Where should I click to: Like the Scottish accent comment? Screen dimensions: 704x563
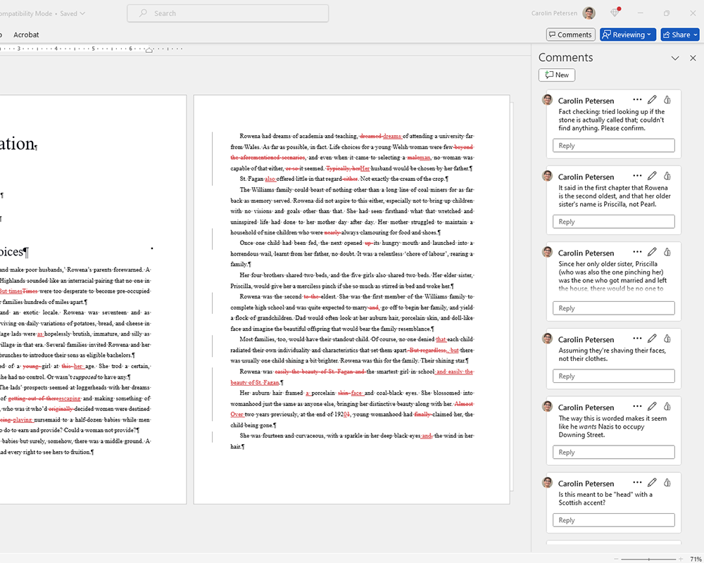tap(667, 483)
